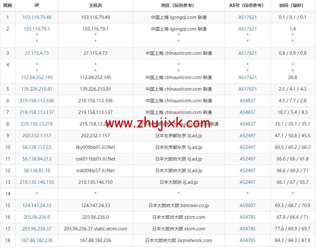316x248 pixels.
Task: Click the IP link 167.88.182.236 in the last hop
Action: pyautogui.click(x=37, y=240)
